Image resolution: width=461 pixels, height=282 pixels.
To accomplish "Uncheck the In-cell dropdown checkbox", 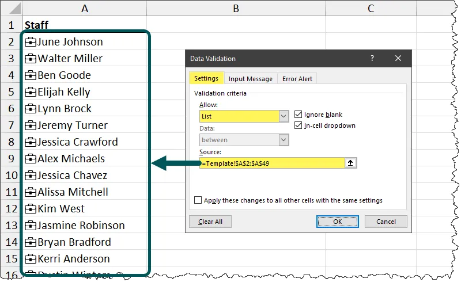I will coord(298,125).
